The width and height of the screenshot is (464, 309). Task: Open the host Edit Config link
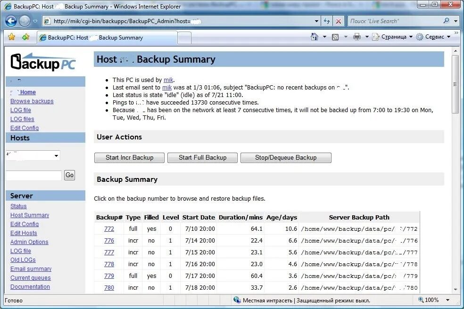point(25,128)
